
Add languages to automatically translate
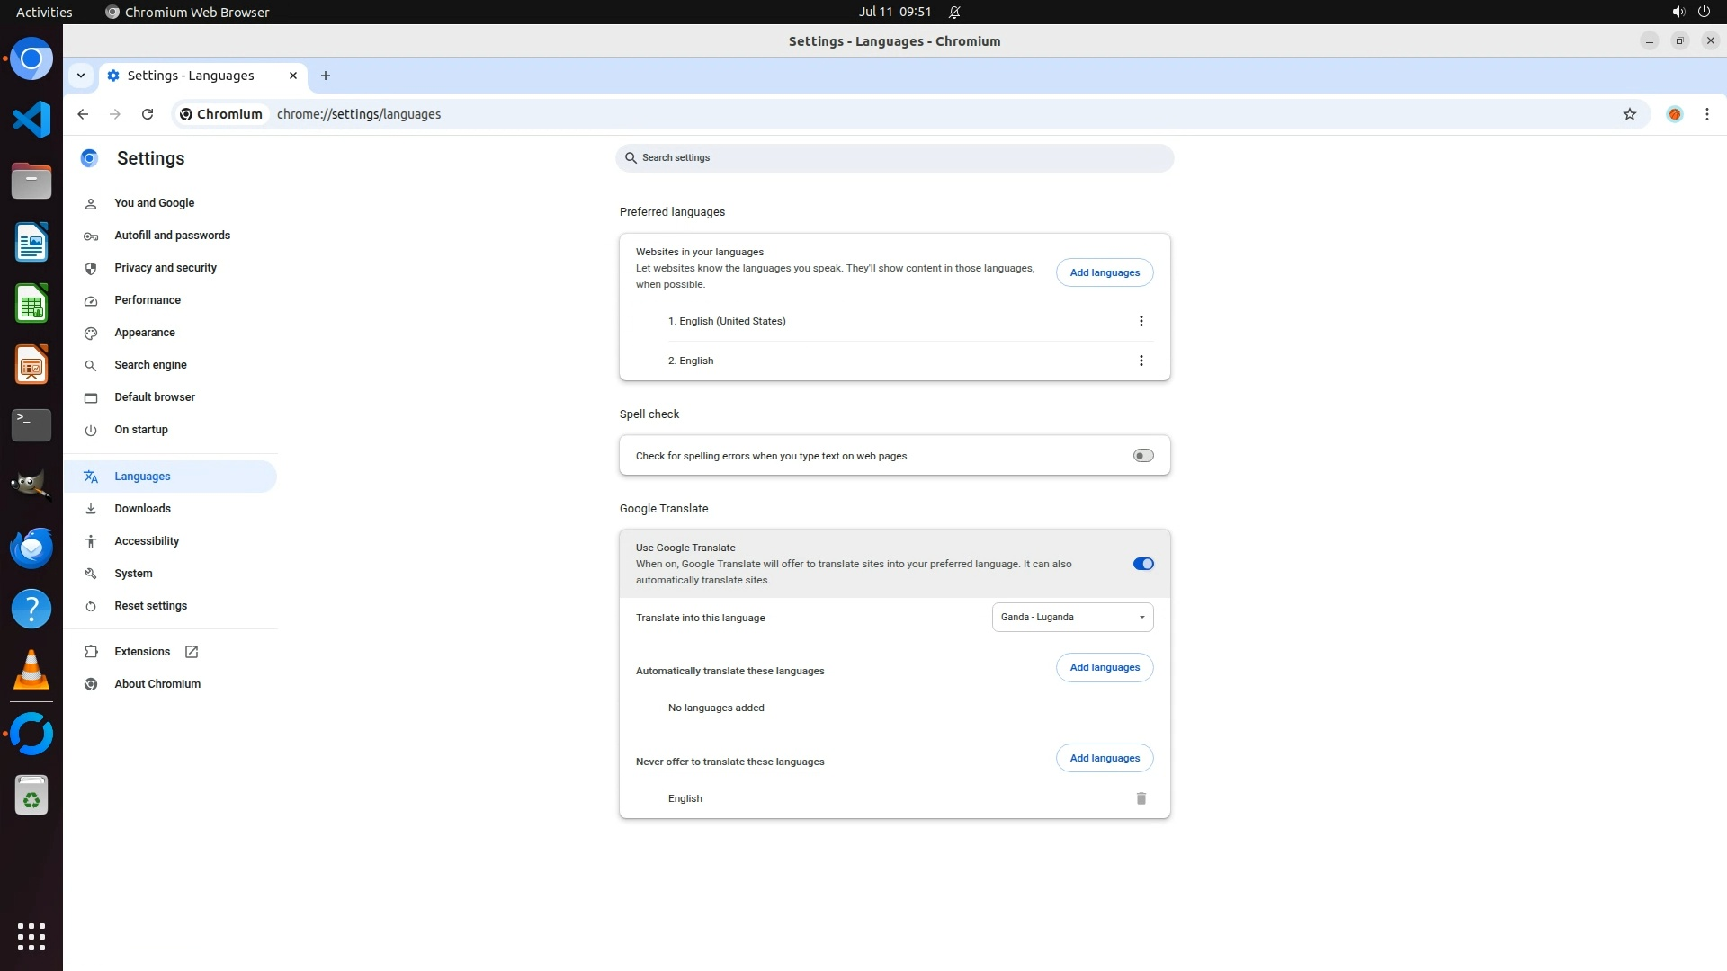coord(1104,667)
